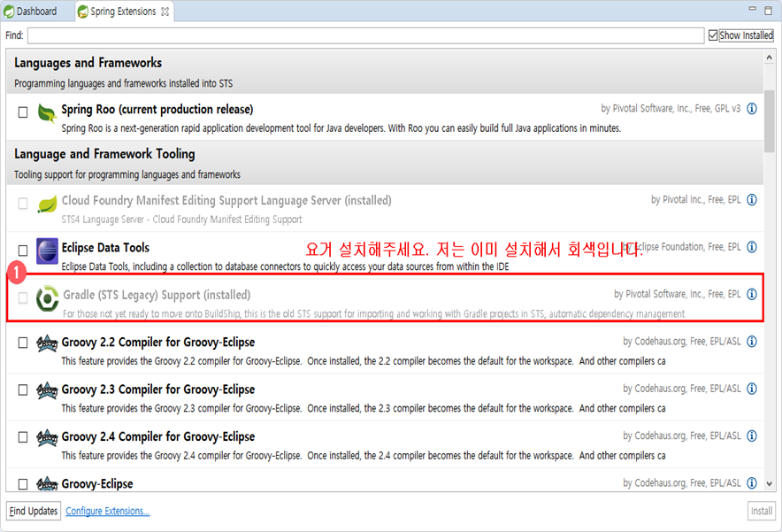Check the Groovy 2.2 Compiler checkbox
Screen dimensions: 782x532
click(x=23, y=343)
